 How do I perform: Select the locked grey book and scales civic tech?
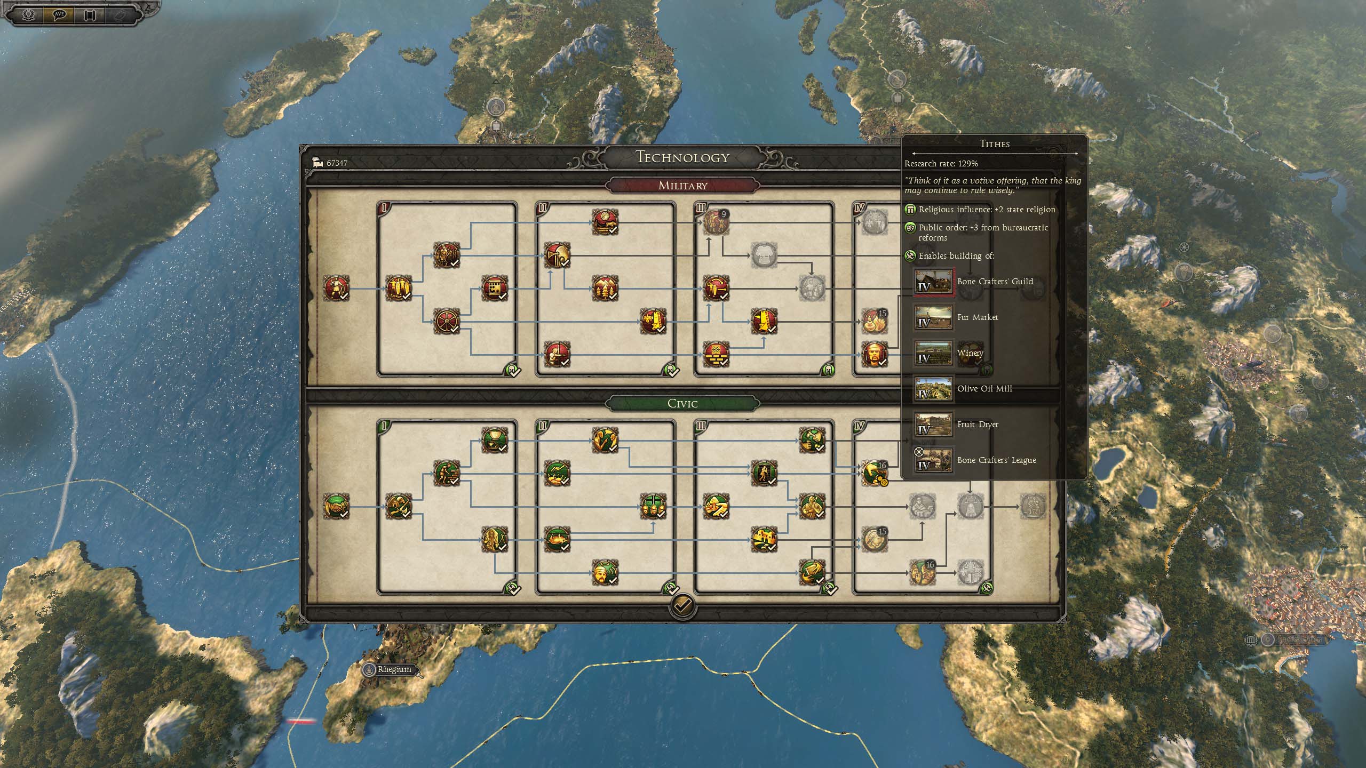(x=971, y=573)
